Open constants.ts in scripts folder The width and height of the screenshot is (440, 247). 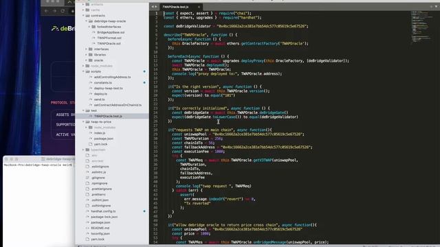tap(102, 82)
